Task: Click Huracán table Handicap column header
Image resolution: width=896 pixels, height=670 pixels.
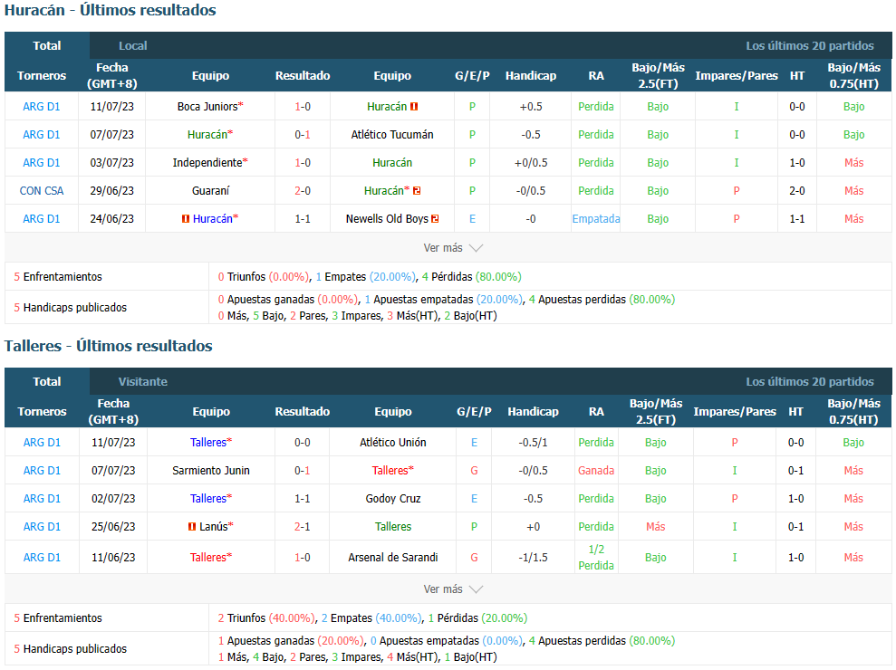Action: (531, 75)
